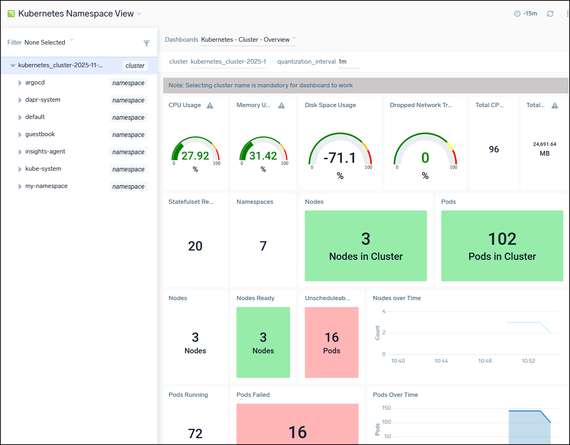Expand the argocd namespace
This screenshot has width=570, height=445.
tap(20, 83)
